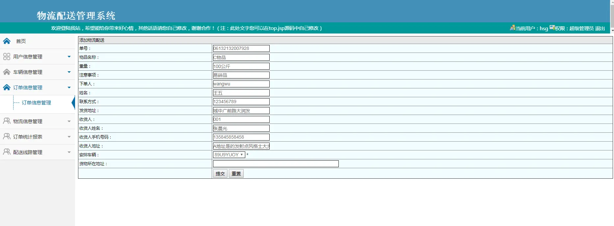Click the 添加物流配送 form title
614x226 pixels.
(92, 40)
